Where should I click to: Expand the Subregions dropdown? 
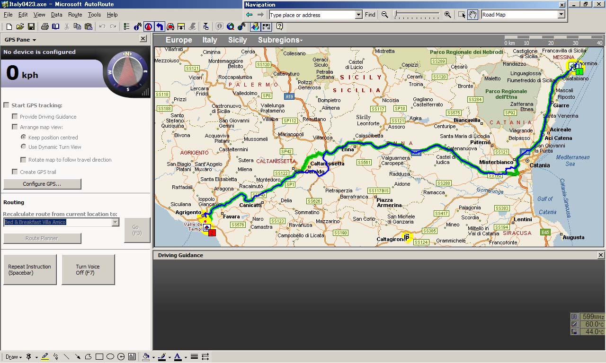point(280,40)
